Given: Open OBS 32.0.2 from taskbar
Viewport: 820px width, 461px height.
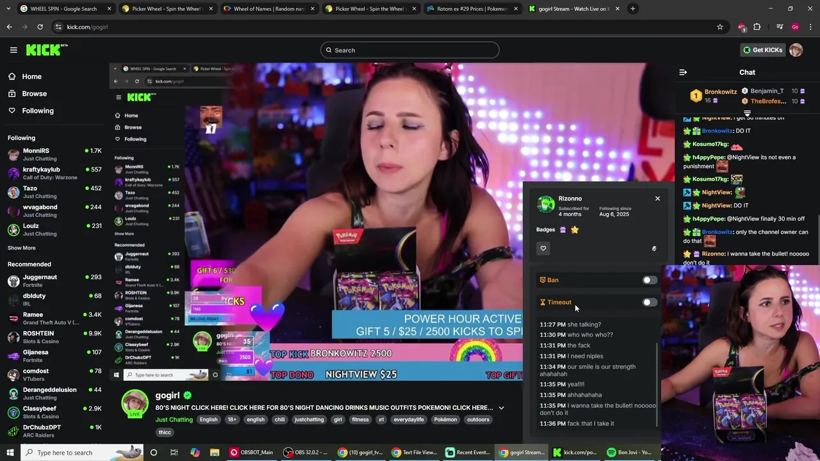Looking at the screenshot, I should (x=306, y=453).
